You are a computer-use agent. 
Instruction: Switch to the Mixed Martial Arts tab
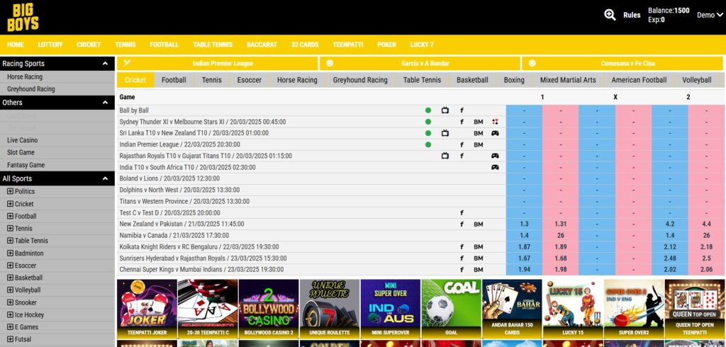coord(567,80)
